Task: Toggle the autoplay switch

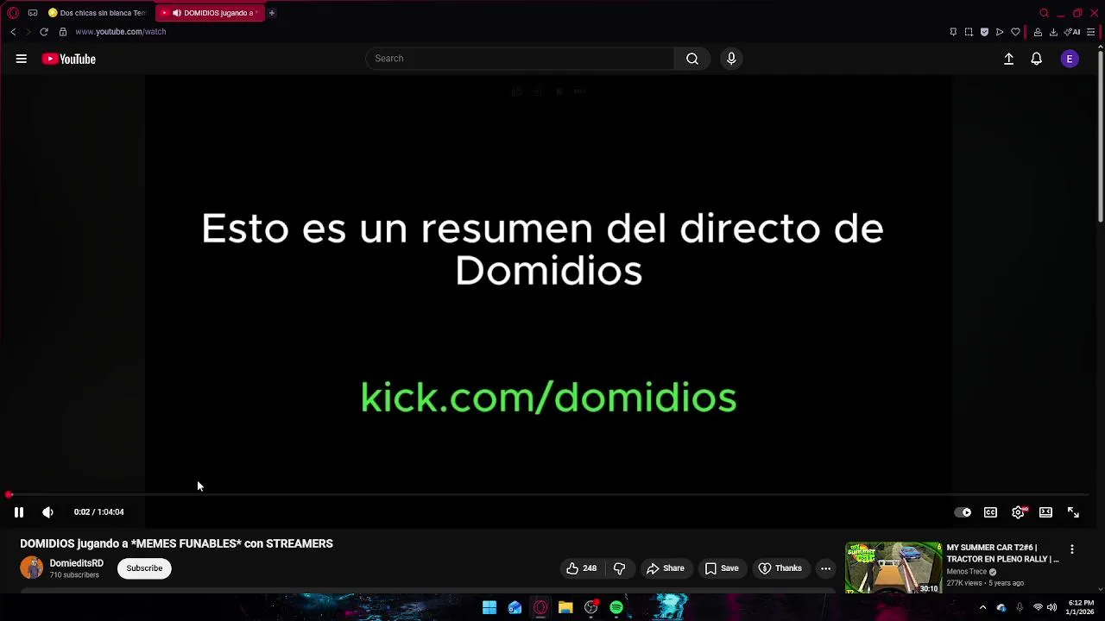Action: (963, 512)
